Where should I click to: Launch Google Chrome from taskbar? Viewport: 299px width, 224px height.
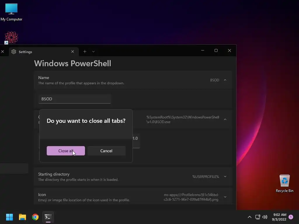click(x=35, y=217)
